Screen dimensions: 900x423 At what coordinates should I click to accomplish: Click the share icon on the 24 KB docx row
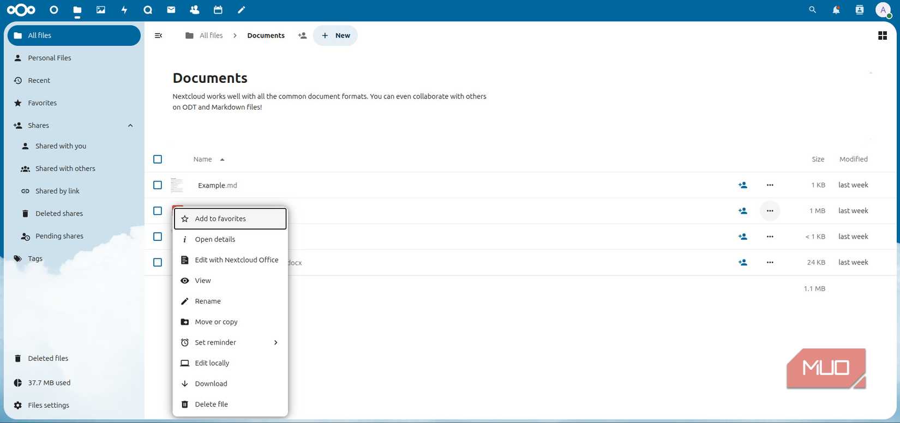click(x=743, y=262)
